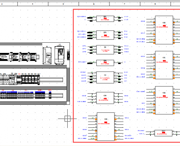Viewport: 180px width, 146px height.
Task: Click the crosshair cursor pick box
Action: [x=68, y=119]
